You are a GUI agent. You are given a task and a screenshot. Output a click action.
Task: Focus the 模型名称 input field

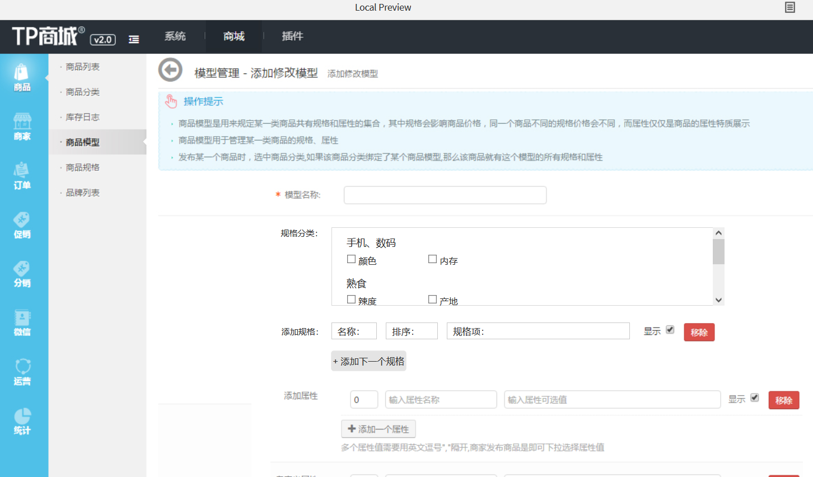[445, 195]
